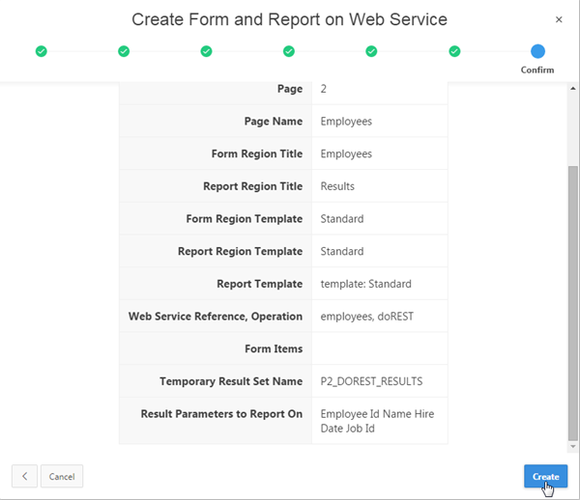Viewport: 580px width, 500px height.
Task: Click the scrollbar down arrow
Action: pyautogui.click(x=573, y=447)
